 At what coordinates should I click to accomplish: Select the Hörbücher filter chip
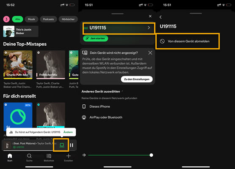[68, 19]
